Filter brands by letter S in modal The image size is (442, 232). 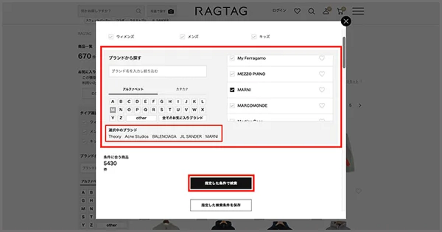pyautogui.click(x=162, y=110)
